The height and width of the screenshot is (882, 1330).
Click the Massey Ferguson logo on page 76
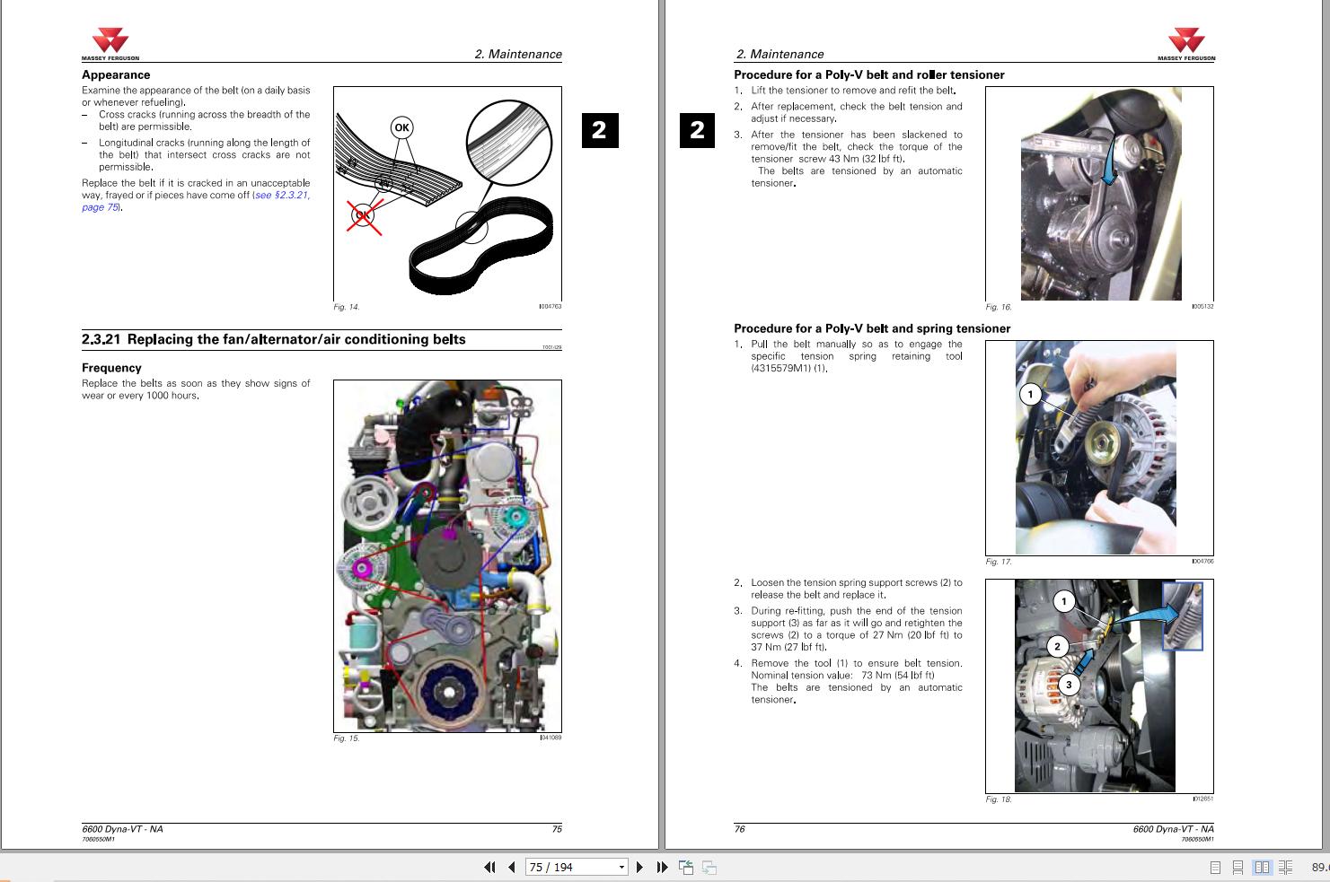[1186, 43]
